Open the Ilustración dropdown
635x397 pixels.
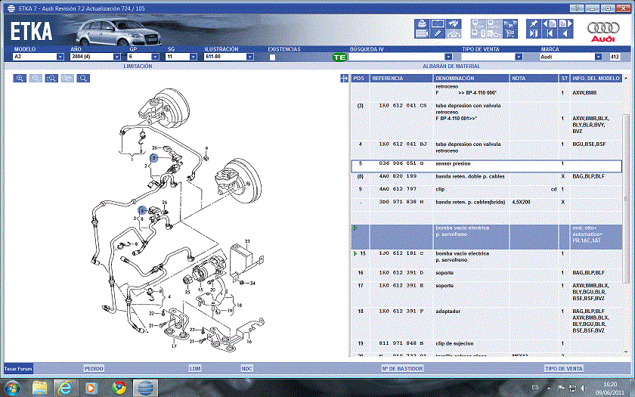coord(250,57)
